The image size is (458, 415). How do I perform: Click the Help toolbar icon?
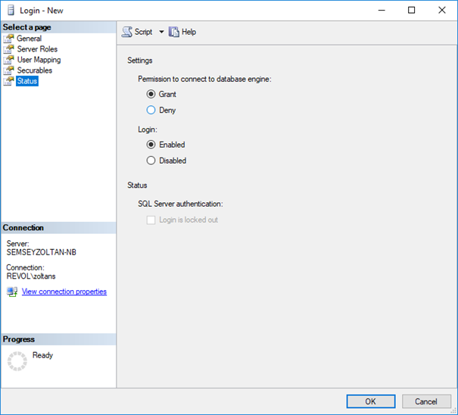point(174,32)
